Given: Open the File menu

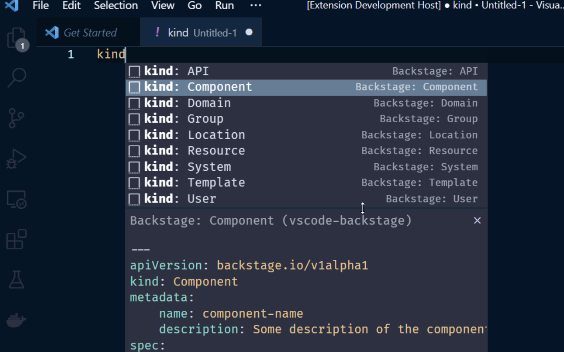Looking at the screenshot, I should (x=40, y=6).
